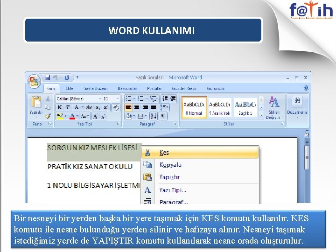Toggle bold with the K button
The width and height of the screenshot is (336, 252).
[x=60, y=107]
